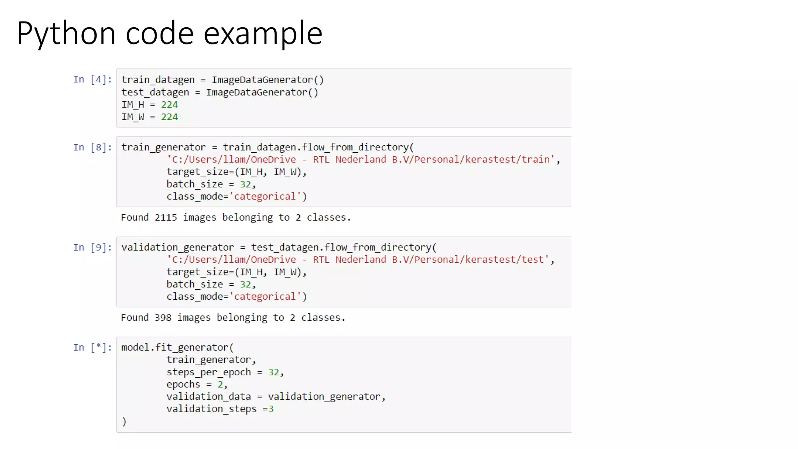Click the kerastest/train directory path string
The image size is (798, 449).
pyautogui.click(x=360, y=160)
